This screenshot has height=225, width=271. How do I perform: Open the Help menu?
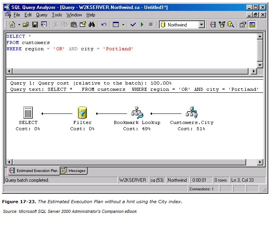(91, 15)
